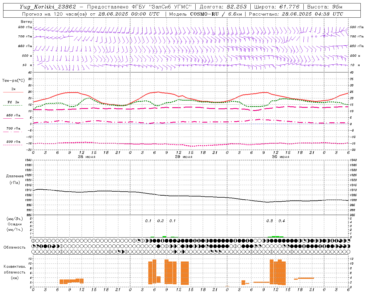
Task: Click the 0.4 precipitation amount value
Action: (x=282, y=221)
